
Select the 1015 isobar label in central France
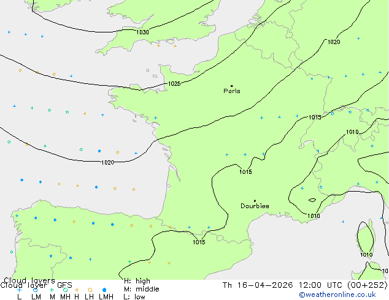coord(245,172)
